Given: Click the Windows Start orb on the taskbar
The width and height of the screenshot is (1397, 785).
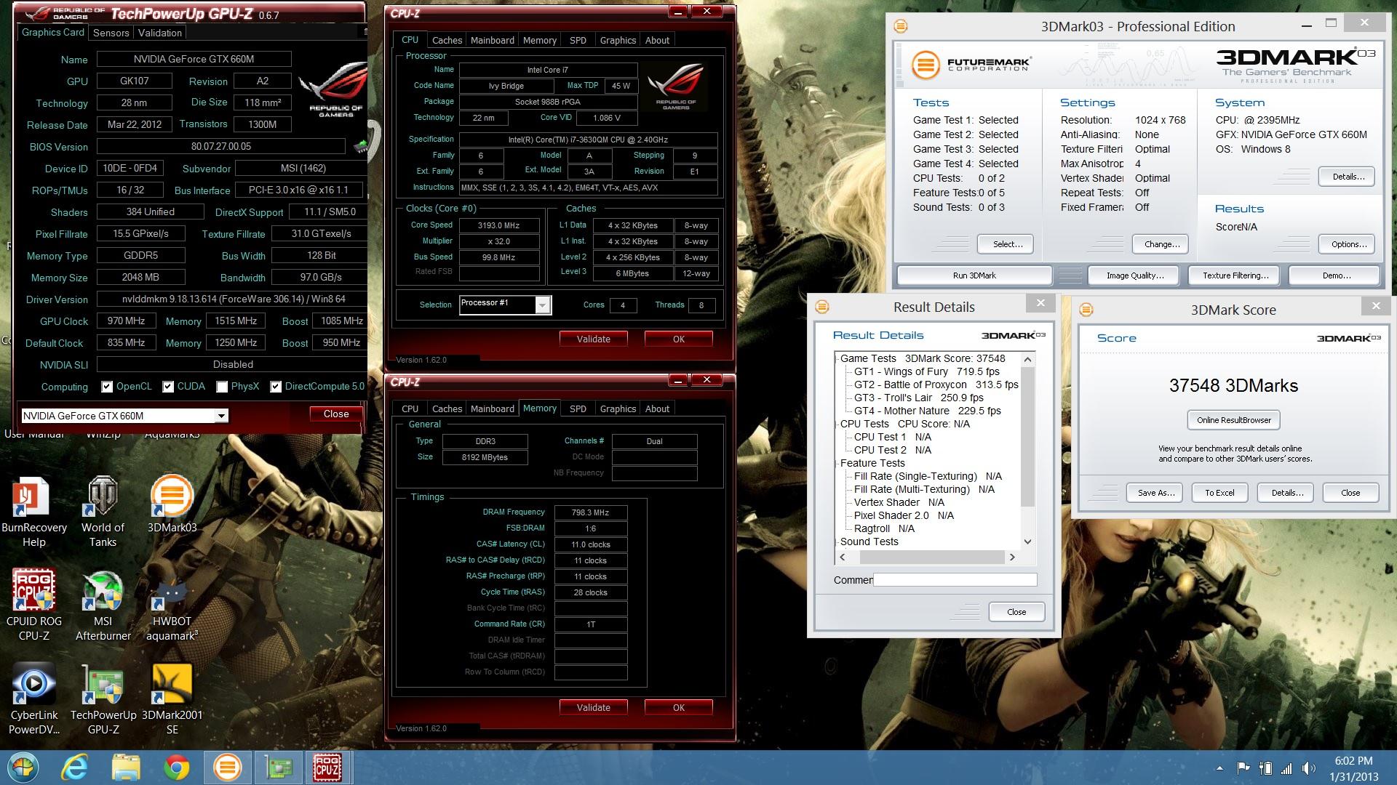Looking at the screenshot, I should click(x=22, y=768).
